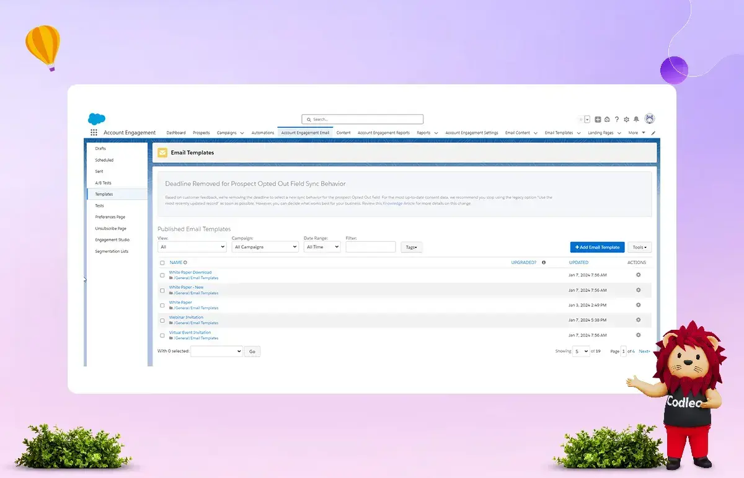Open the Campaign filter dropdown
Screen dimensions: 744x478
tap(265, 247)
